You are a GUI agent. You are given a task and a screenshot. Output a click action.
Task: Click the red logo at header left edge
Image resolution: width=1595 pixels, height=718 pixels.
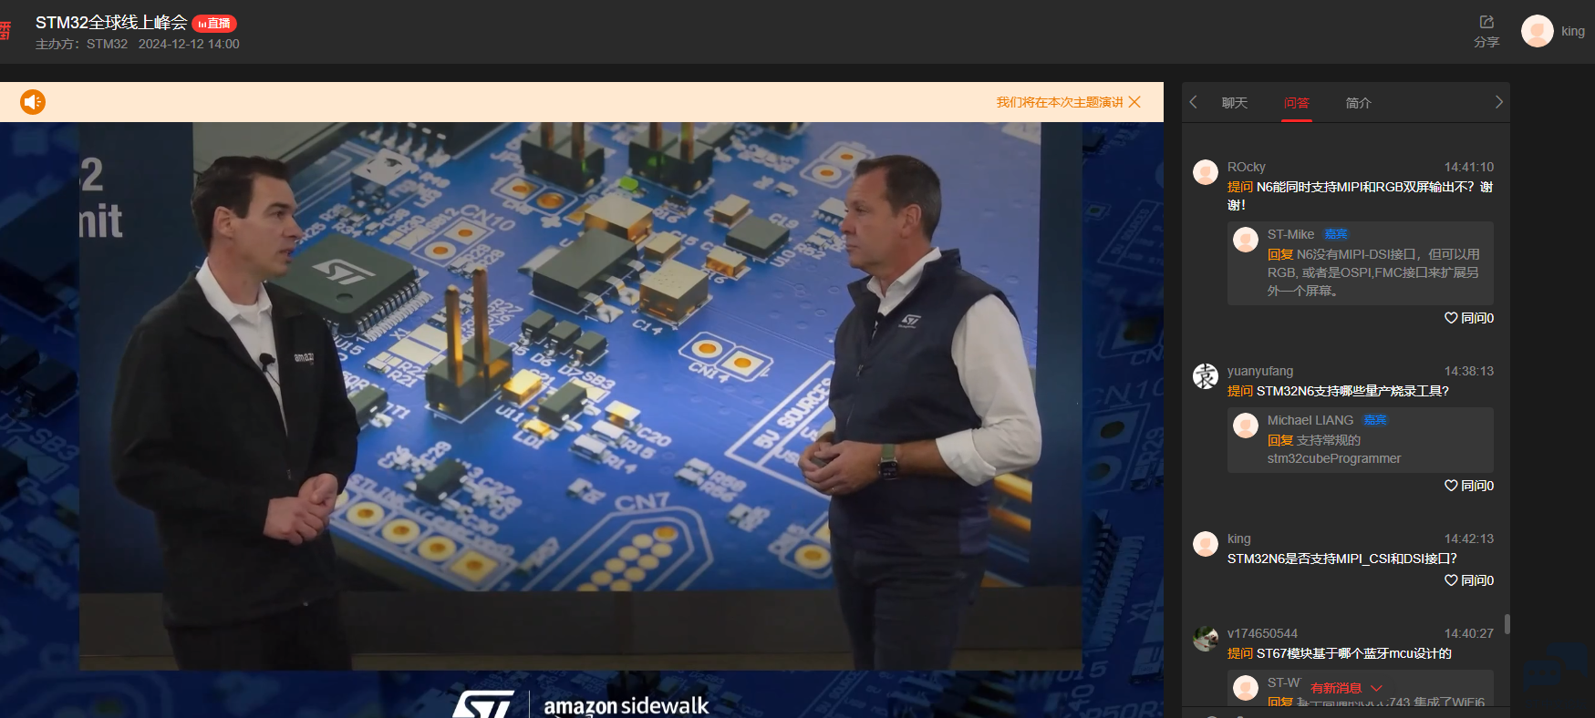(x=5, y=30)
